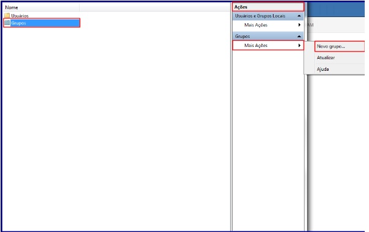Select the Usuários row label
This screenshot has height=232, width=369.
20,16
